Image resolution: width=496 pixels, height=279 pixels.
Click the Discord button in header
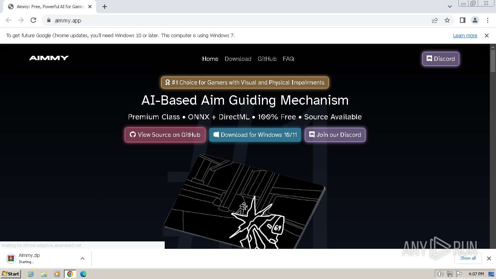[x=441, y=59]
